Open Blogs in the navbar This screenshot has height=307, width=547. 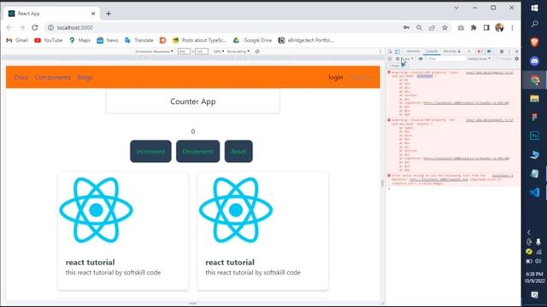tap(85, 78)
